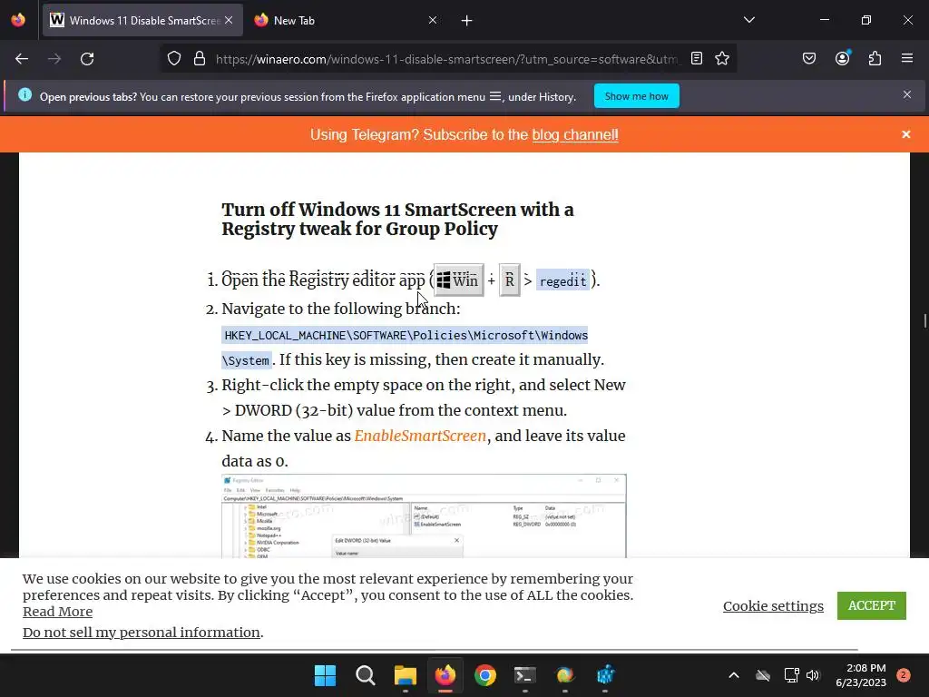Open File Explorer from the taskbar
929x697 pixels.
point(406,675)
